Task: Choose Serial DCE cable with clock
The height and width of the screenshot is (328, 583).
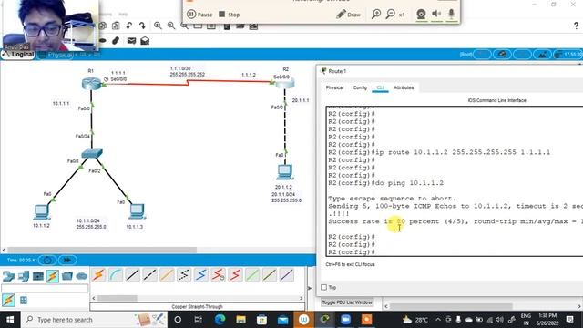Action: tap(219, 275)
